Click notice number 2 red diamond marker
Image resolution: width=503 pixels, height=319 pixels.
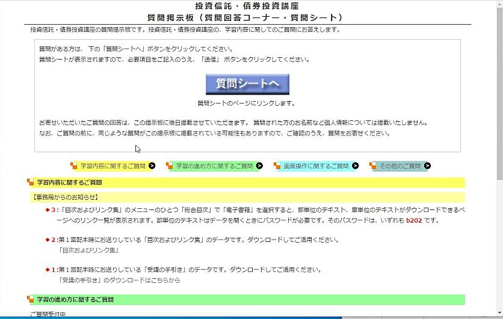coord(48,240)
